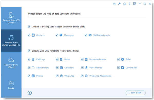The width and height of the screenshot is (154, 100).
Task: Click the Note Attachments paperclip icon
Action: tap(86, 59)
